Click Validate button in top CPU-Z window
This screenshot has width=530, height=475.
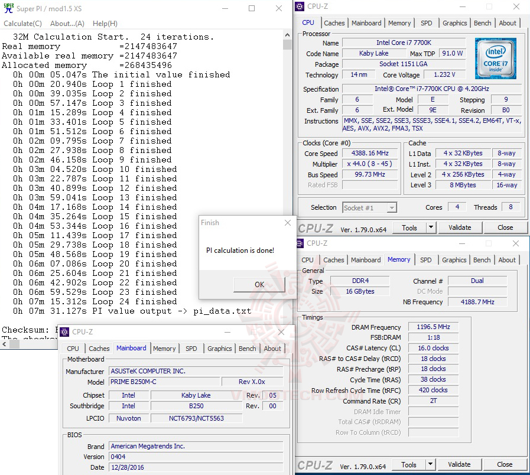tap(460, 227)
